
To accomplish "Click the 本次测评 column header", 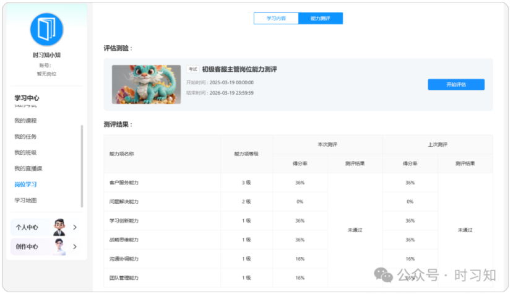I will [327, 144].
